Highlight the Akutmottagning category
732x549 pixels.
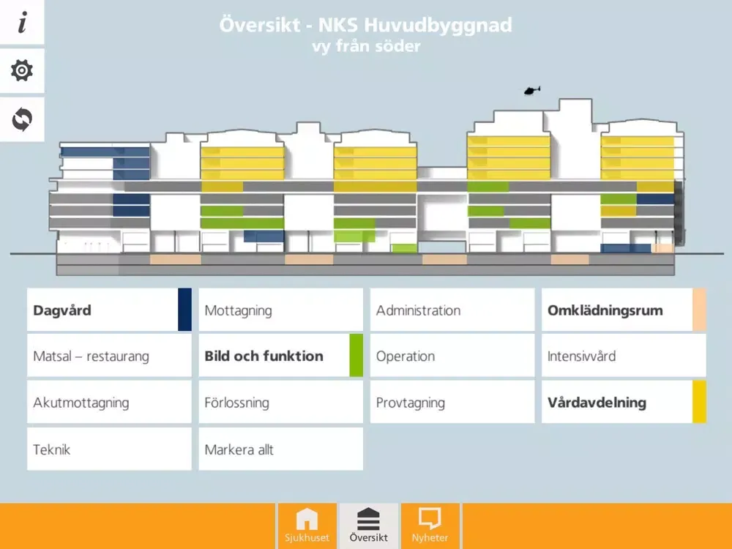click(109, 402)
